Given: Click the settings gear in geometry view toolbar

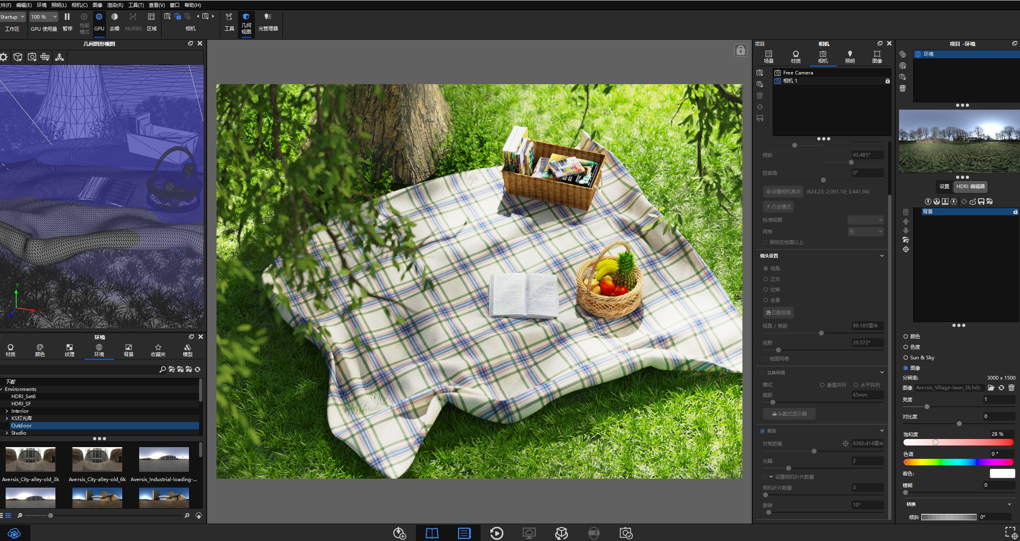Looking at the screenshot, I should 4,57.
